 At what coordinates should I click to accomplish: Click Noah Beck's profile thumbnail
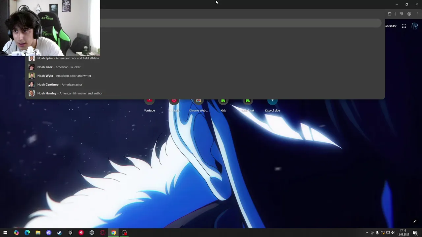click(32, 67)
